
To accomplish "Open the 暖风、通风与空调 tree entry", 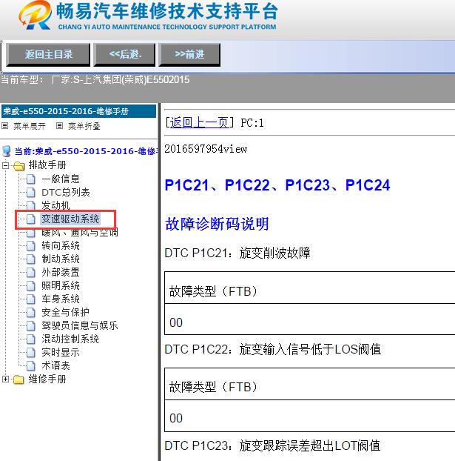I will click(x=80, y=232).
